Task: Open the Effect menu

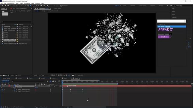Action: (x=21, y=3)
